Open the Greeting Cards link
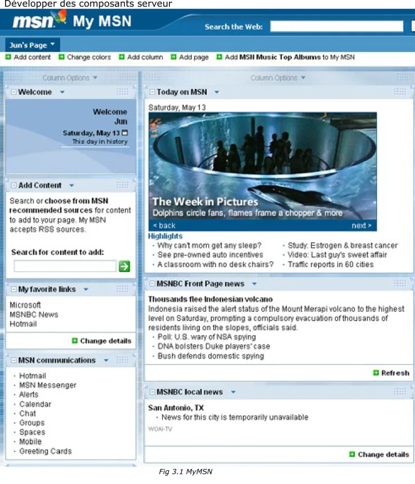 coord(45,451)
